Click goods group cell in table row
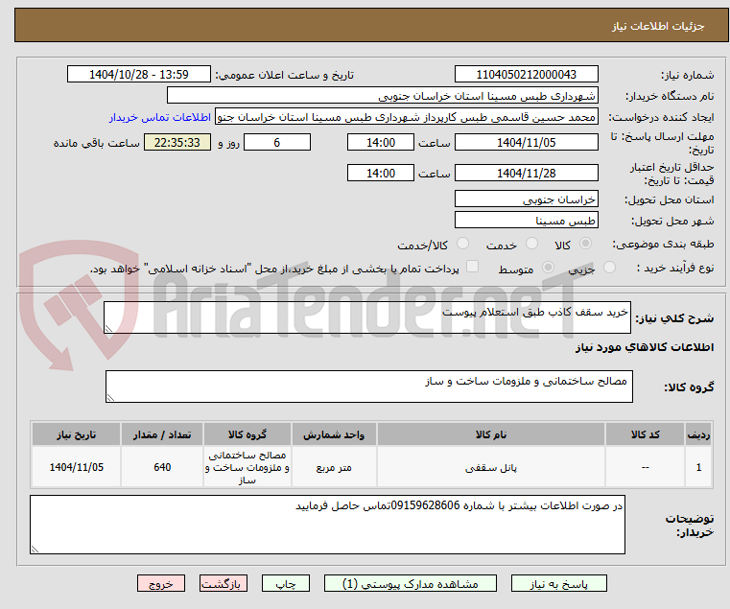The width and height of the screenshot is (730, 609). (247, 467)
